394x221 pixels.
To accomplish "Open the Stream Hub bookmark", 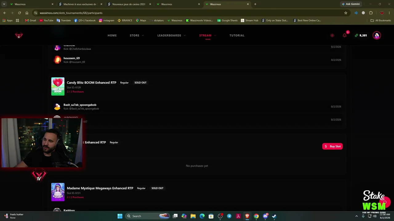I will pos(250,21).
